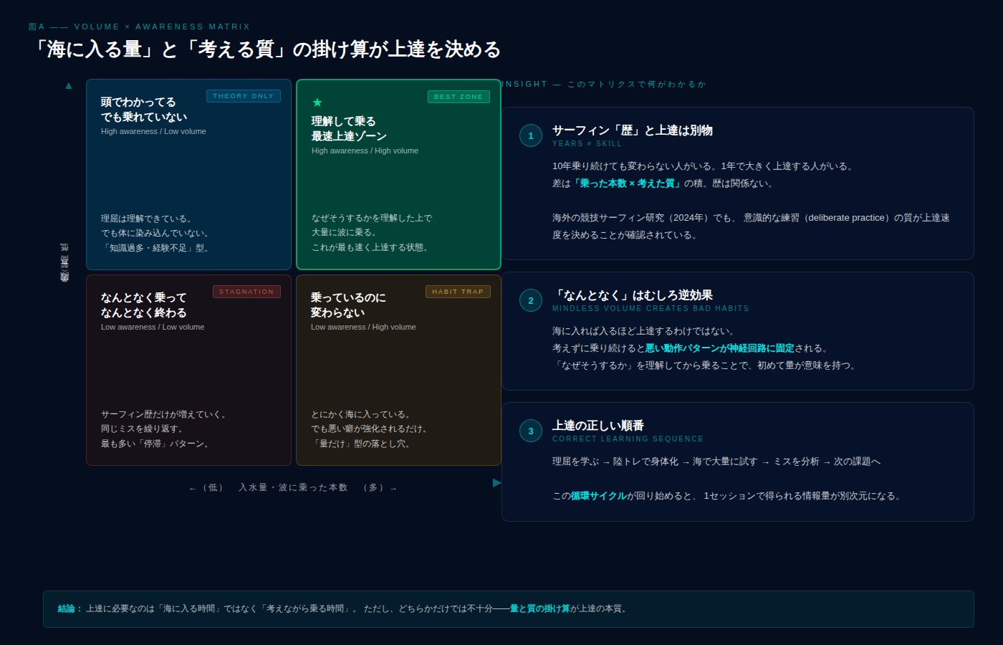Viewport: 1003px width, 645px height.
Task: Click the title 「なんとなく」はむしろ逆効果
Action: [x=632, y=295]
